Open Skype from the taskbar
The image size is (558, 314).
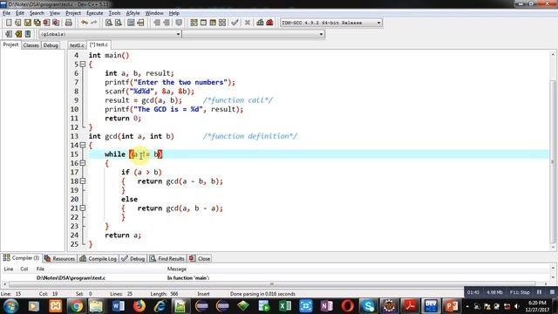(x=368, y=306)
